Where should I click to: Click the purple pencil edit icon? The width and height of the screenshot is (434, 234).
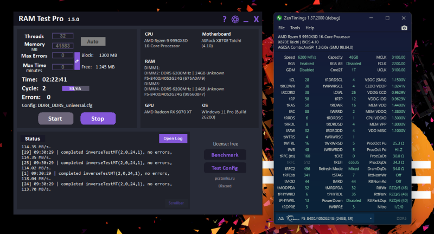[x=77, y=61]
